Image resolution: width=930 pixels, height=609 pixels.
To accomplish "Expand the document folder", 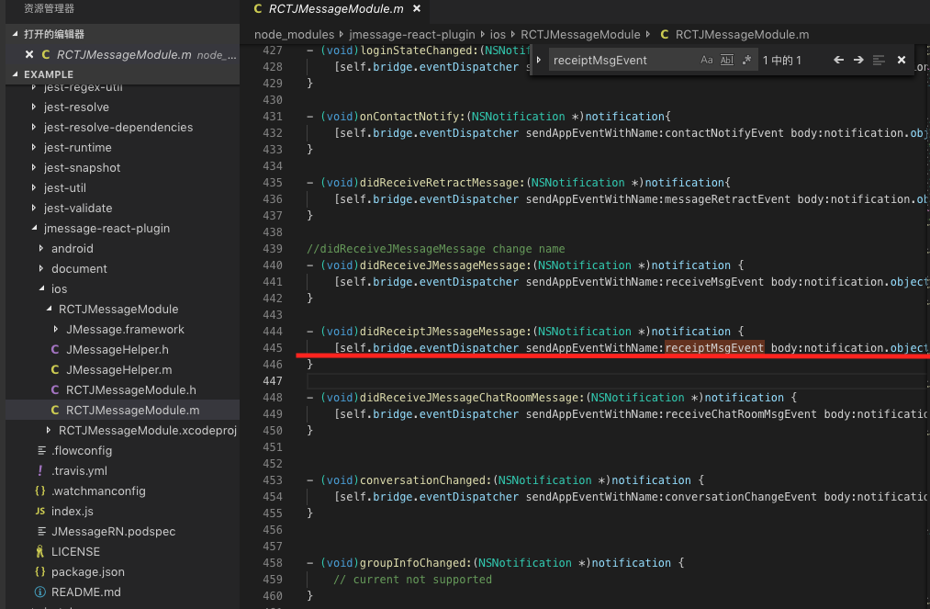I will tap(41, 268).
